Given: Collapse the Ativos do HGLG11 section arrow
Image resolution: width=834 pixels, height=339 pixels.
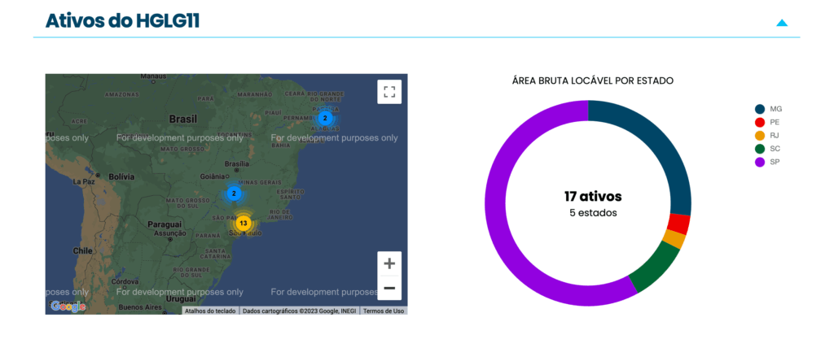Looking at the screenshot, I should pyautogui.click(x=781, y=23).
